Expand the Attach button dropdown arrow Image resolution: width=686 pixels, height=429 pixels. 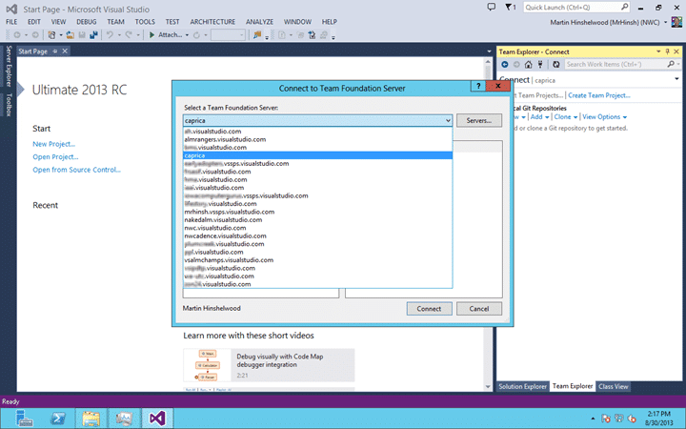pyautogui.click(x=187, y=35)
